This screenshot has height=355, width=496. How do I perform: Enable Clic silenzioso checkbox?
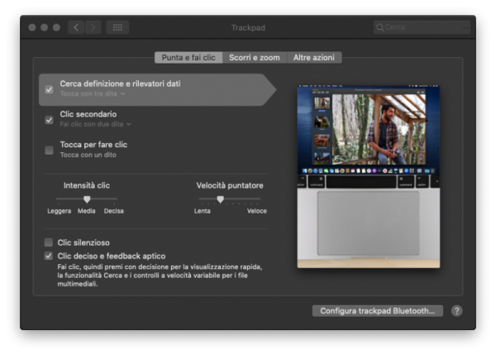[x=49, y=242]
